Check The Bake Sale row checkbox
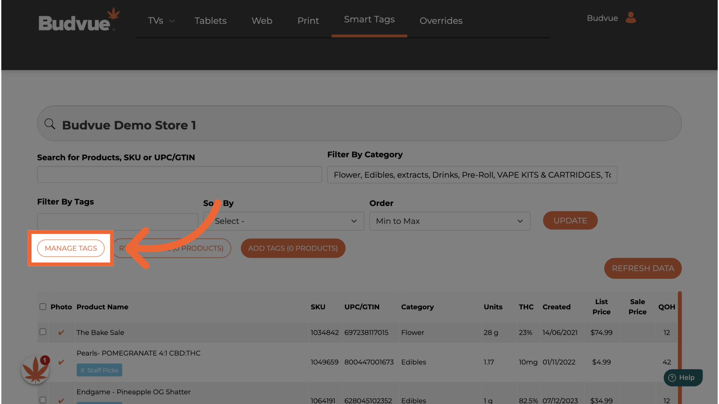 point(43,332)
